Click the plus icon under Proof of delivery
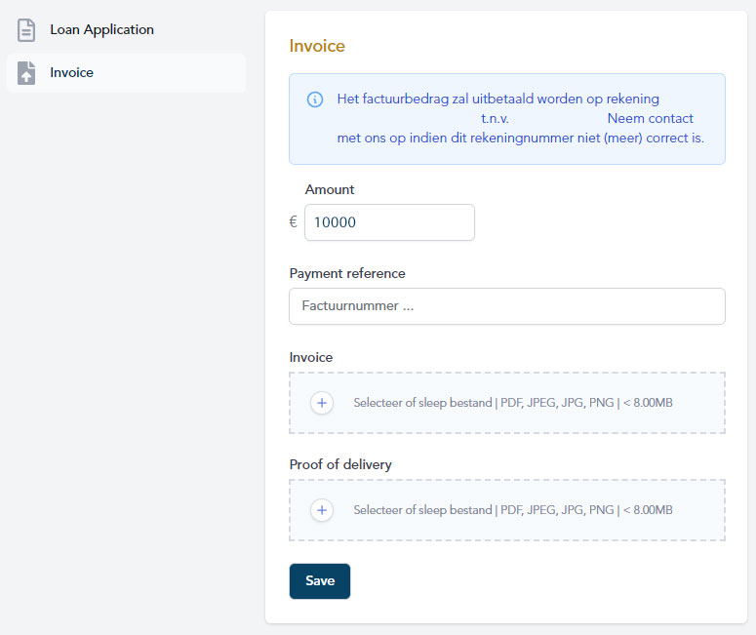This screenshot has width=756, height=635. [x=322, y=510]
